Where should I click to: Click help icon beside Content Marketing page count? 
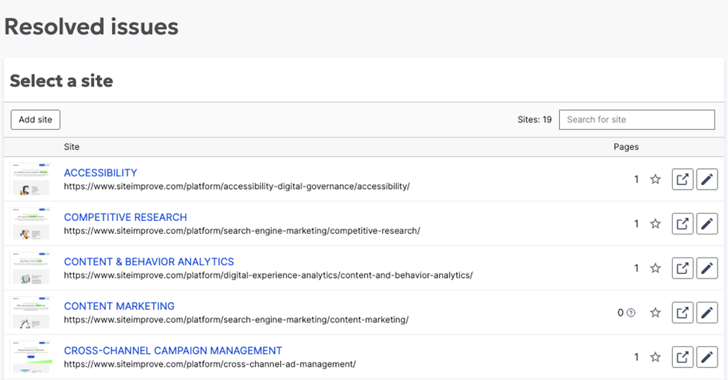tap(631, 313)
